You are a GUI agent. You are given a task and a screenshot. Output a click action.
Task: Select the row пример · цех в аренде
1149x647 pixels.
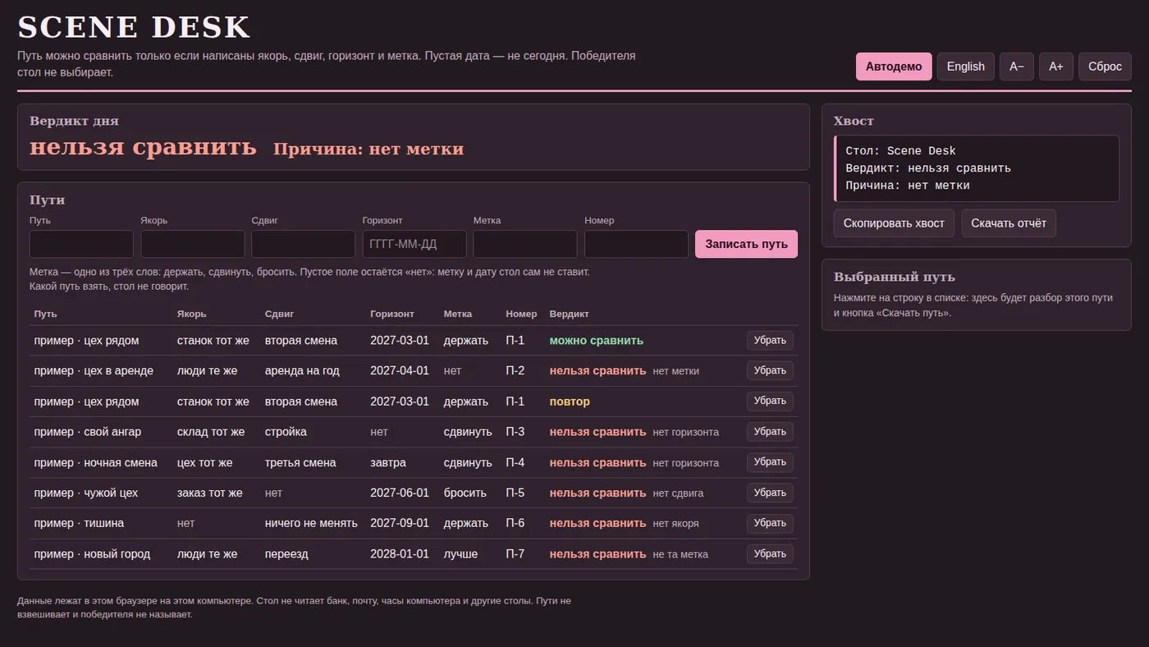tap(414, 371)
